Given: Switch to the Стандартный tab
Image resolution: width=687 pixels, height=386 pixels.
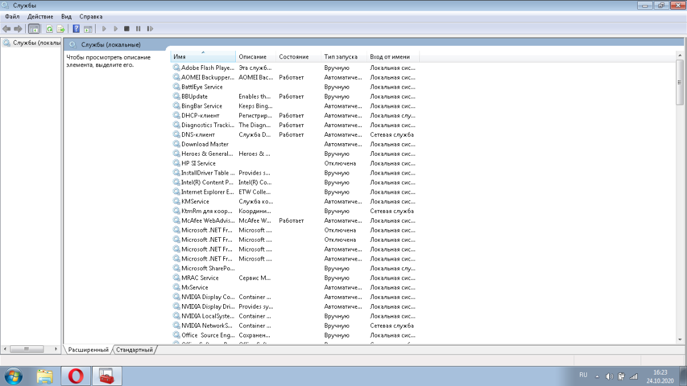Looking at the screenshot, I should (x=135, y=349).
